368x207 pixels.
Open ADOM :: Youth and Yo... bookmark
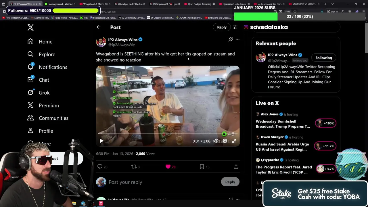(189, 18)
